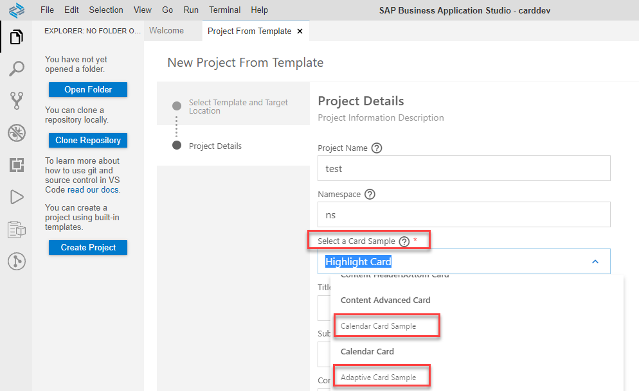
Task: Click 'You can clone a repository locally' text
Action: [x=76, y=115]
